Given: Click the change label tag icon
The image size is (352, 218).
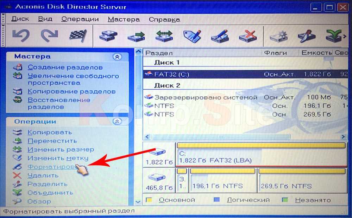Looking at the screenshot, I should [192, 36].
